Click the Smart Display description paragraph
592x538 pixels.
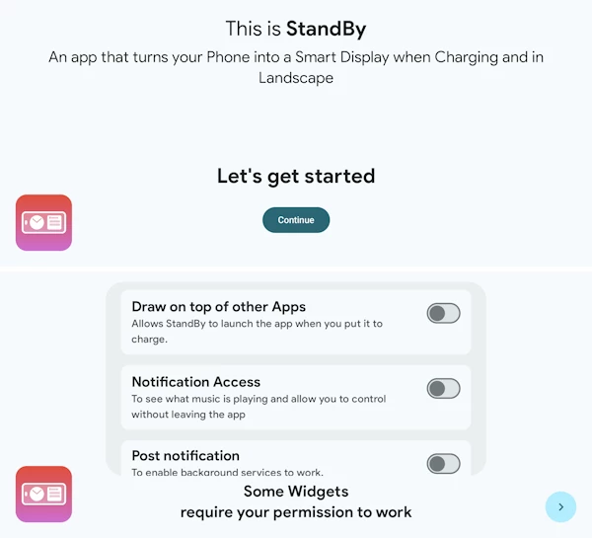click(296, 67)
